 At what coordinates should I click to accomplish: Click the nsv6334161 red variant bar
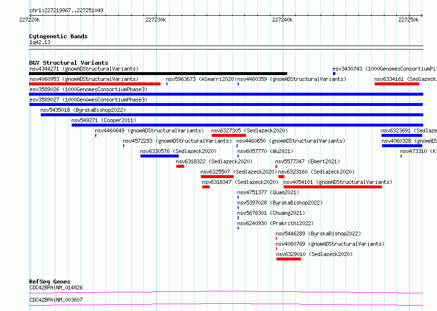pos(397,84)
